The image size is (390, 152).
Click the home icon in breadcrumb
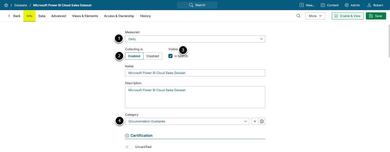click(x=6, y=5)
